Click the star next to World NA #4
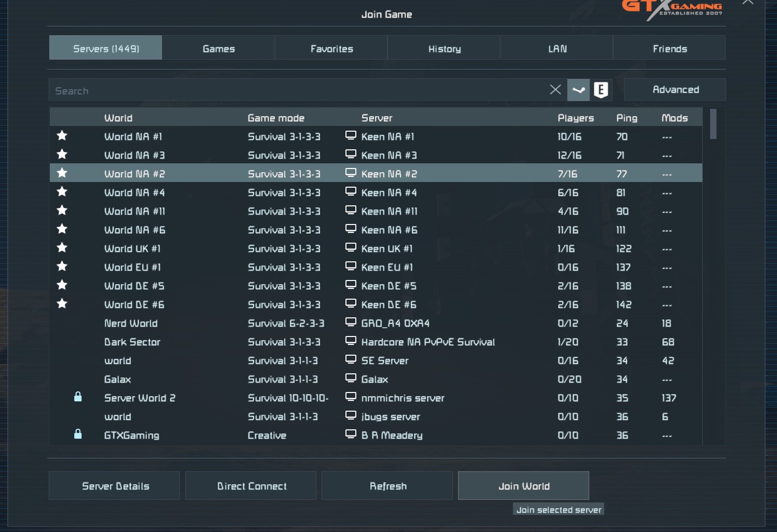The width and height of the screenshot is (777, 532). click(x=62, y=192)
